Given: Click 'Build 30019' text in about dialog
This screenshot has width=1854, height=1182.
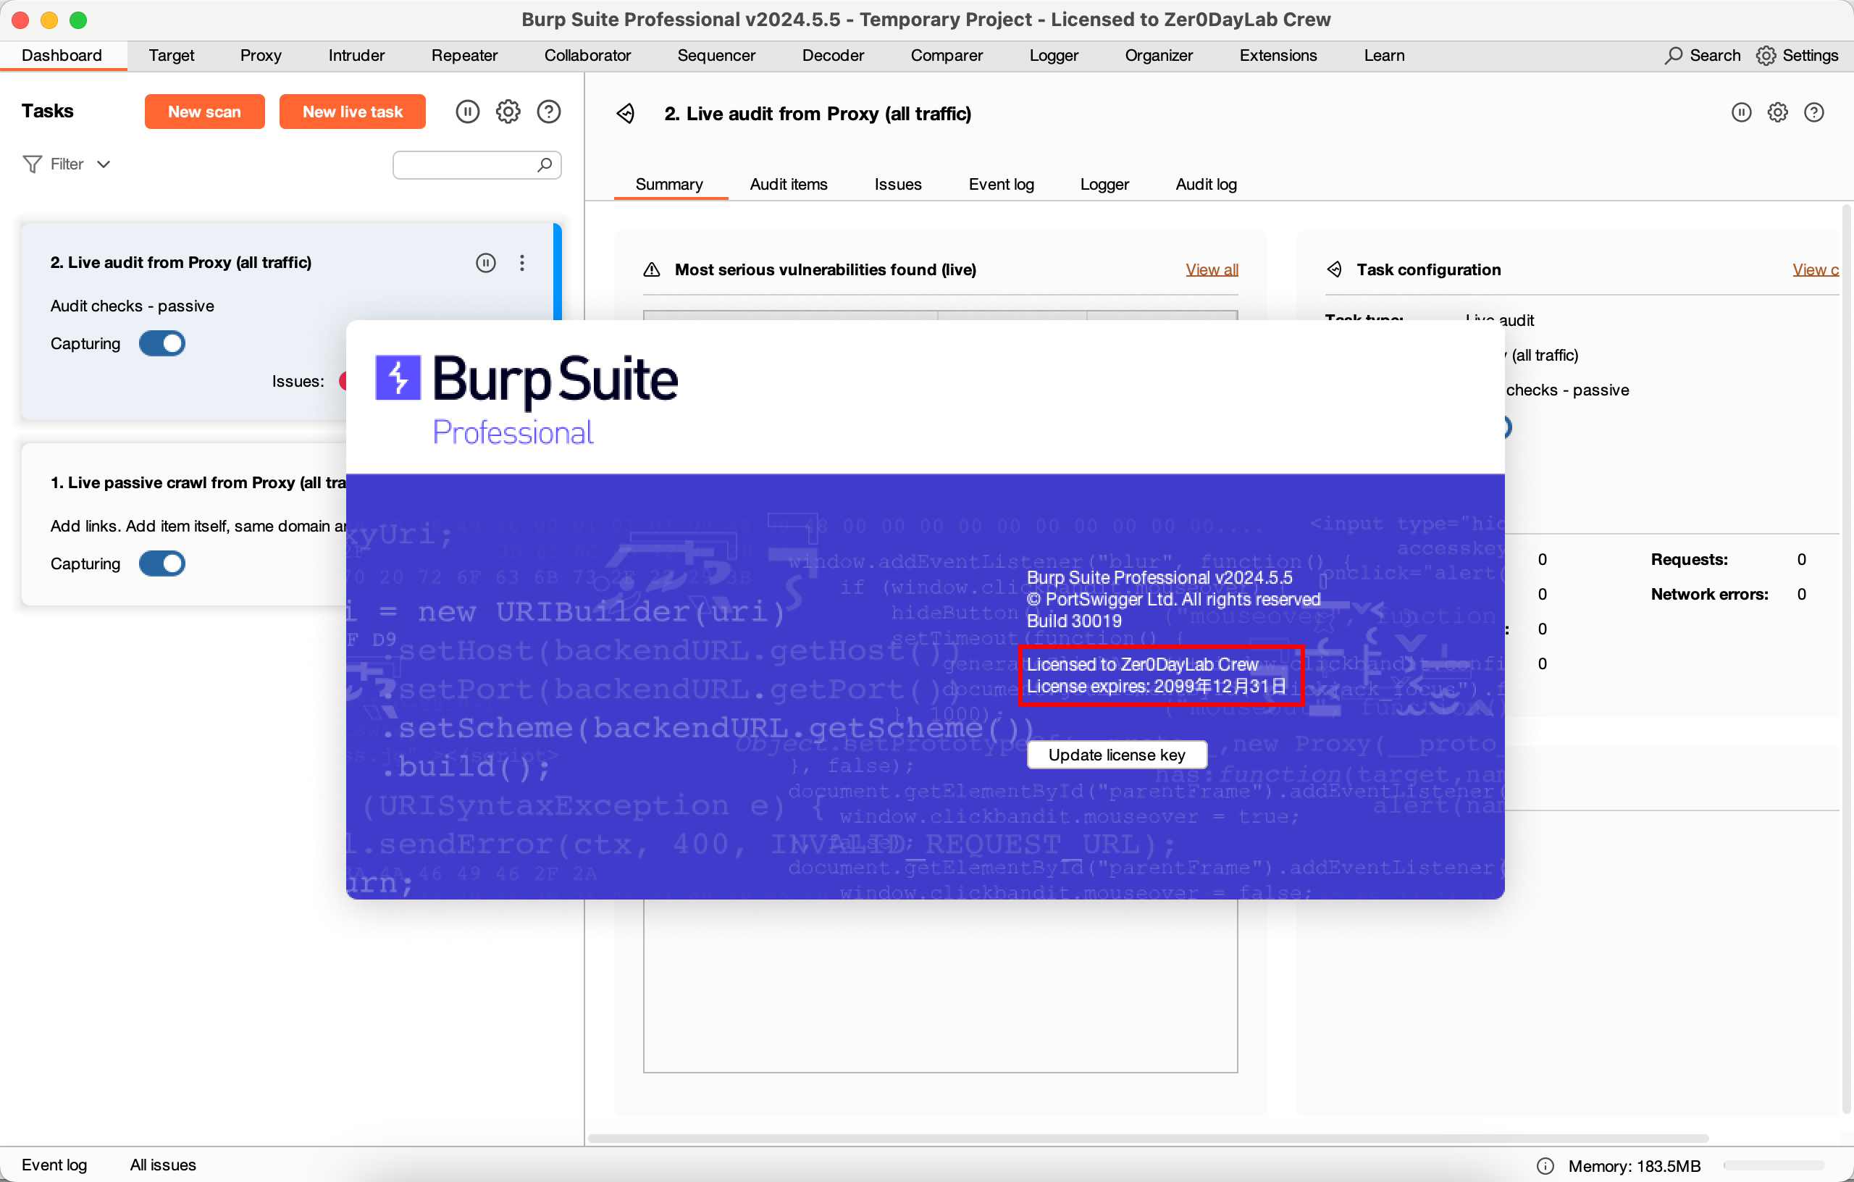Looking at the screenshot, I should point(1073,621).
